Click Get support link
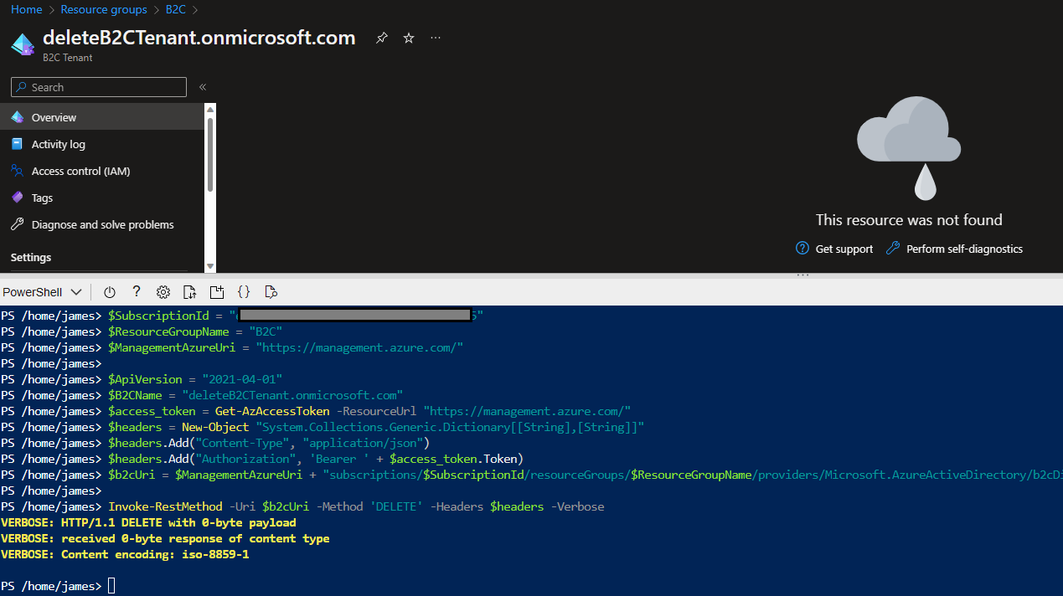The image size is (1063, 596). click(844, 249)
